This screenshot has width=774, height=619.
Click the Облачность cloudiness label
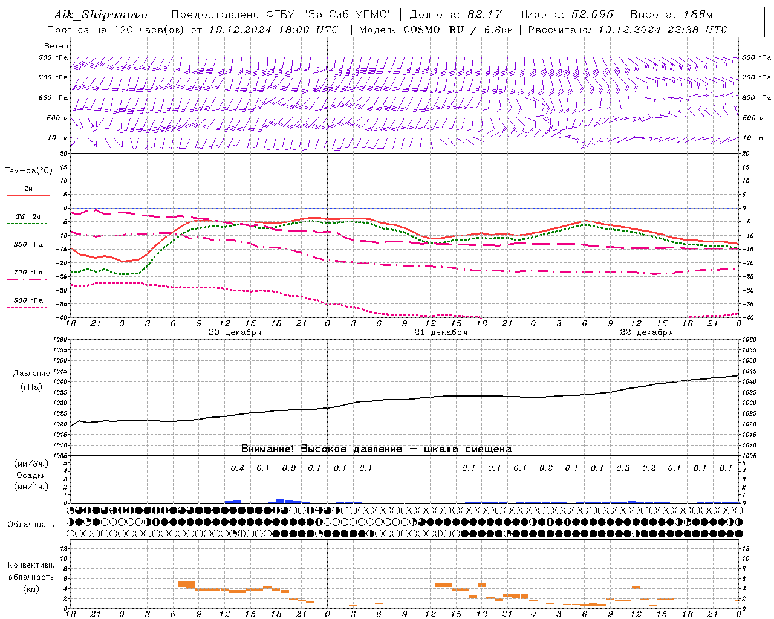pyautogui.click(x=31, y=525)
